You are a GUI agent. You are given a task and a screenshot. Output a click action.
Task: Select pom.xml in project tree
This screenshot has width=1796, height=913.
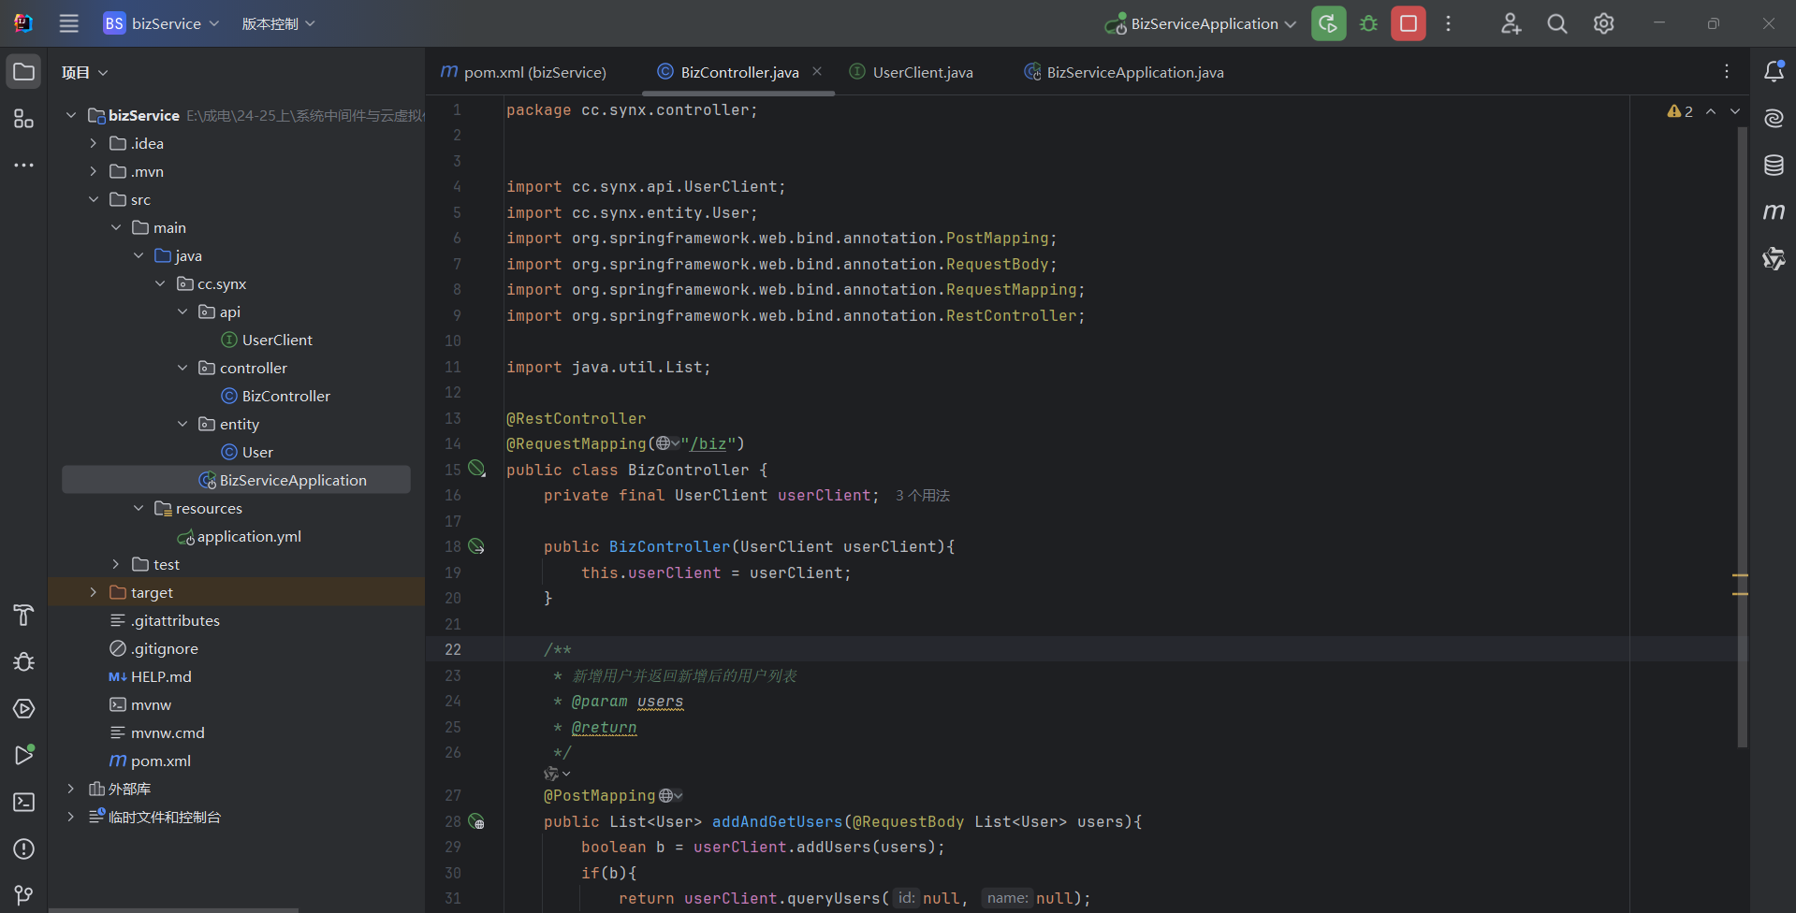[151, 761]
